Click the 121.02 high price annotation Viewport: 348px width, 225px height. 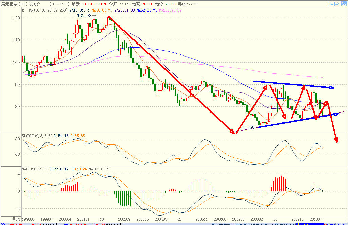pos(84,16)
